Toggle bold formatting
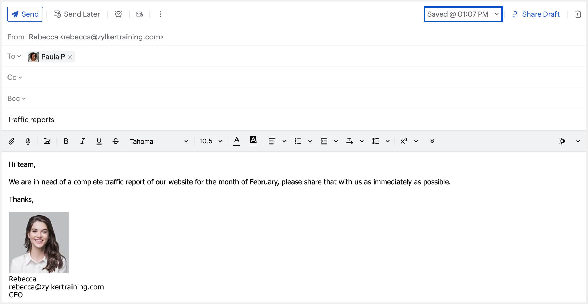 tap(66, 141)
